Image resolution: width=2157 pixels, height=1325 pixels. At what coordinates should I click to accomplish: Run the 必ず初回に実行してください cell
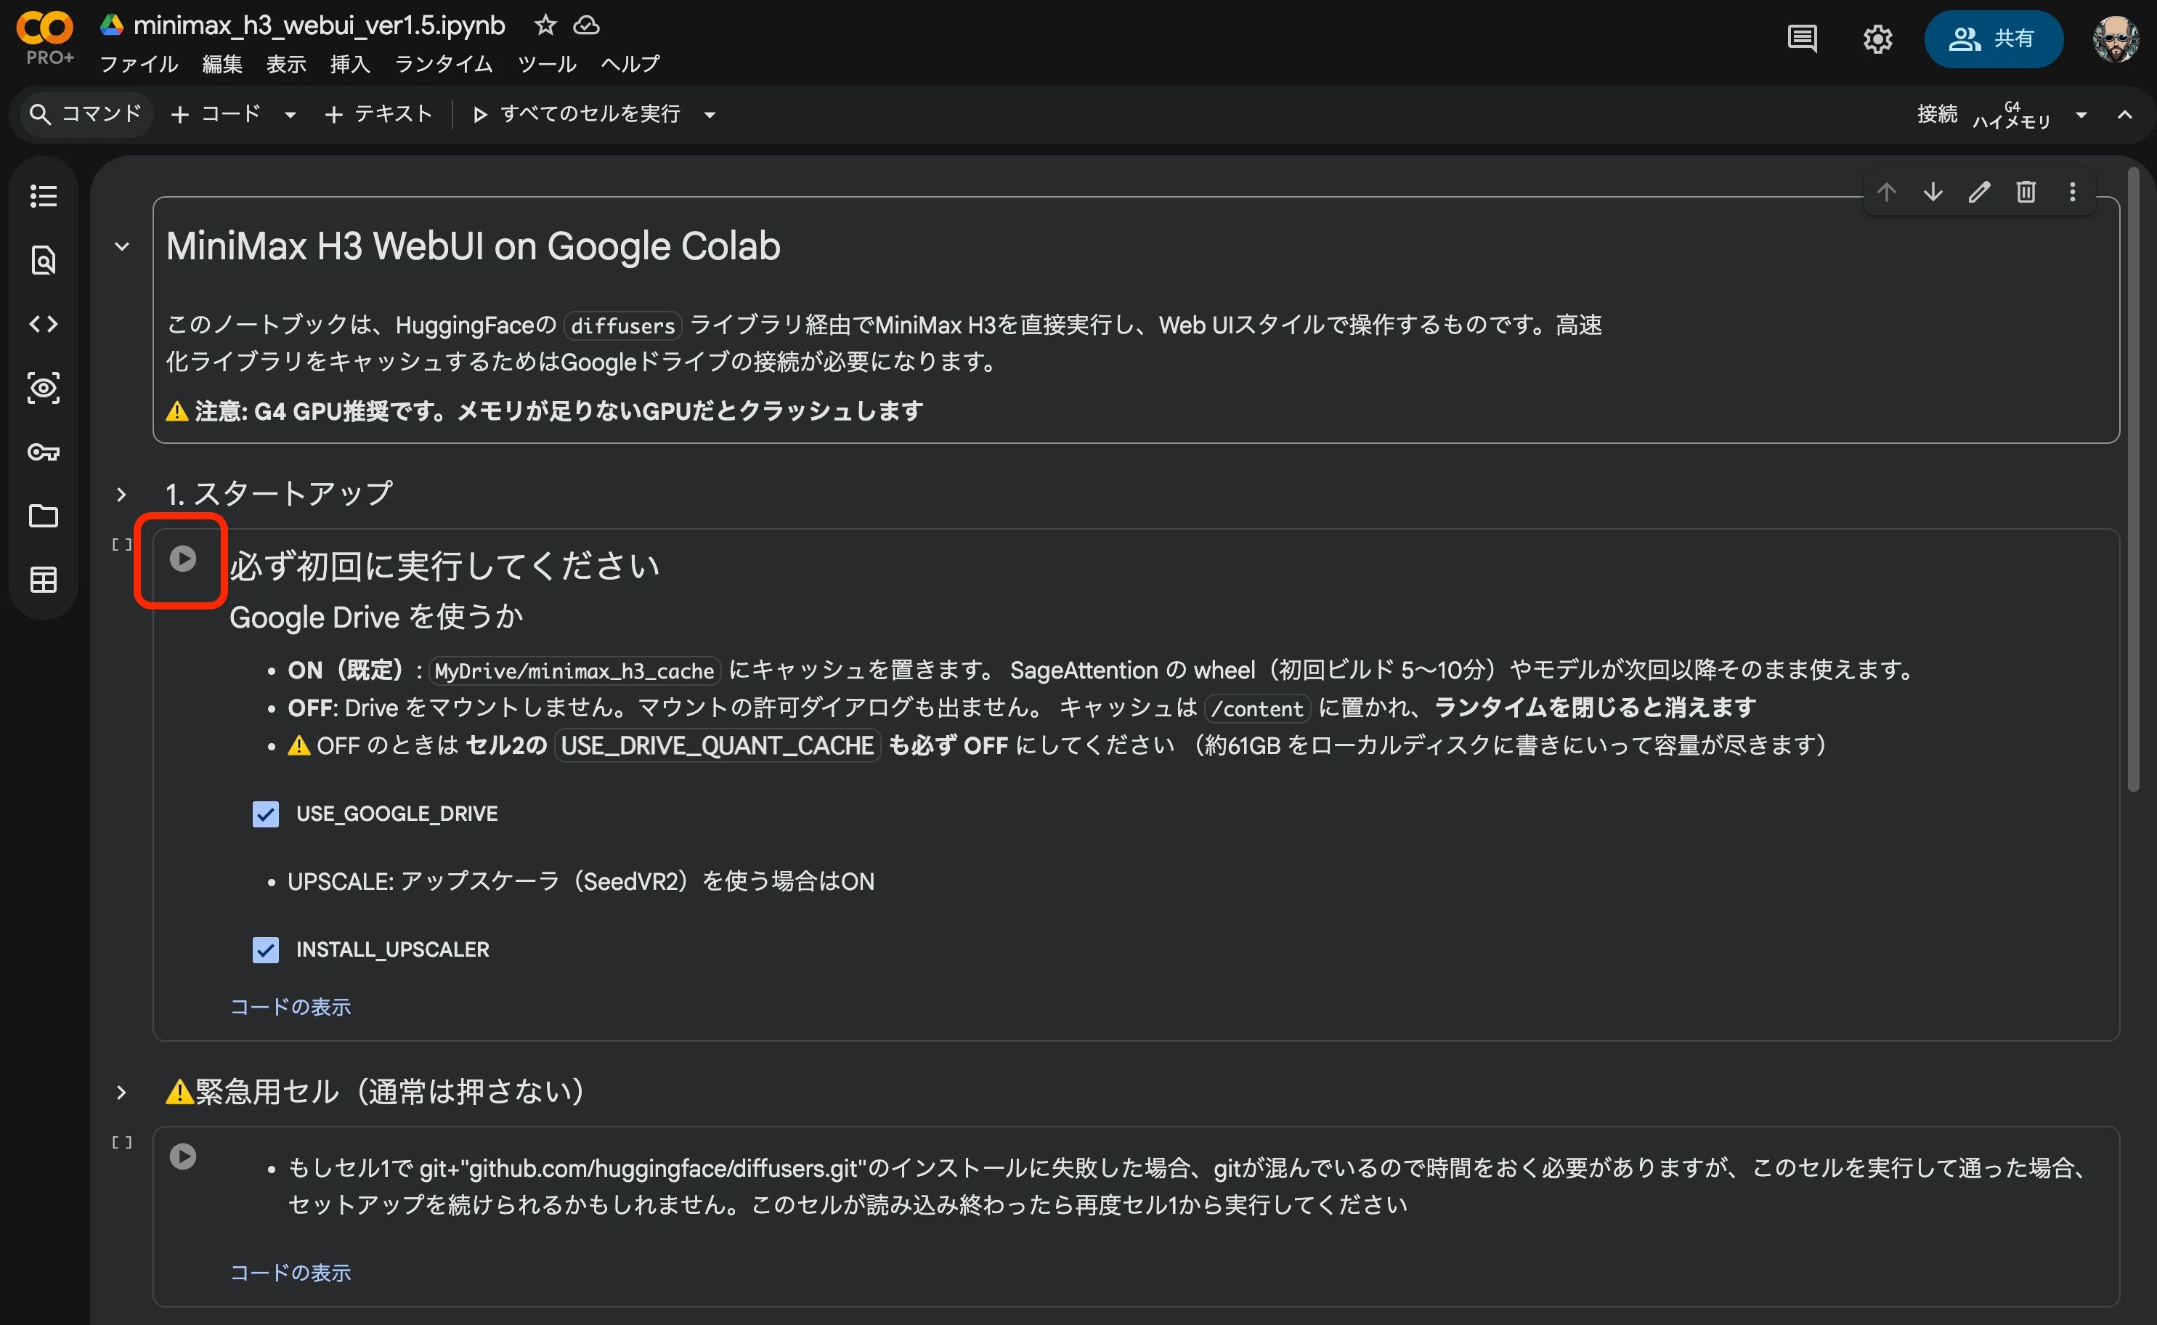coord(182,558)
